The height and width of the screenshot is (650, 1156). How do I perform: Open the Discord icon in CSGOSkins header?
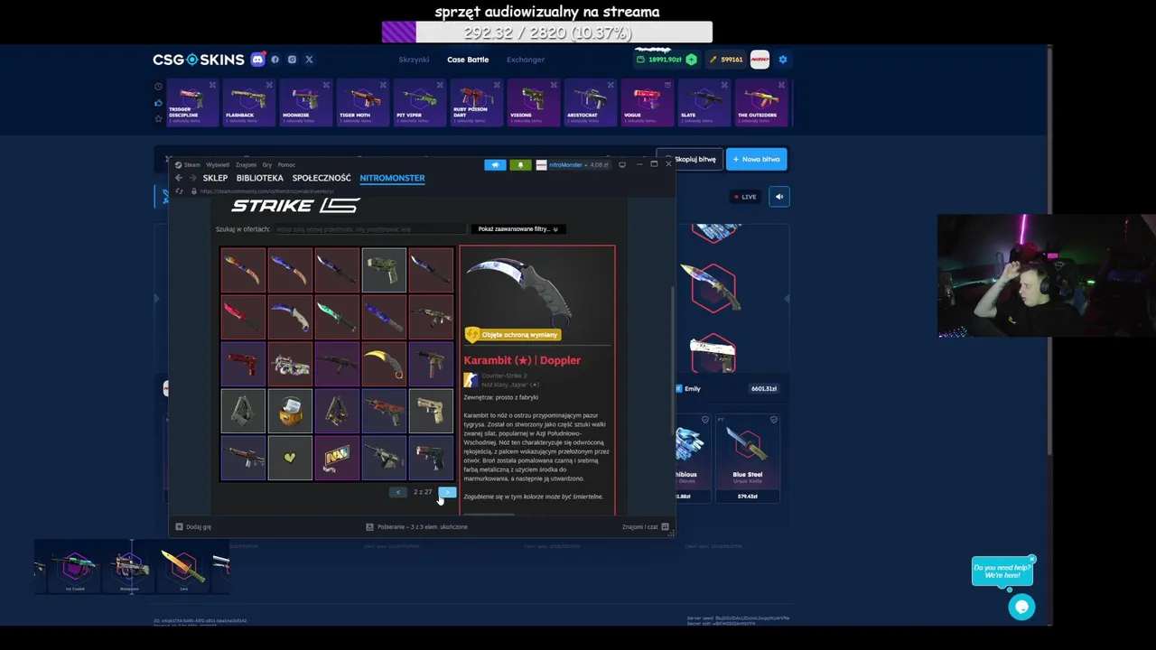(x=257, y=60)
